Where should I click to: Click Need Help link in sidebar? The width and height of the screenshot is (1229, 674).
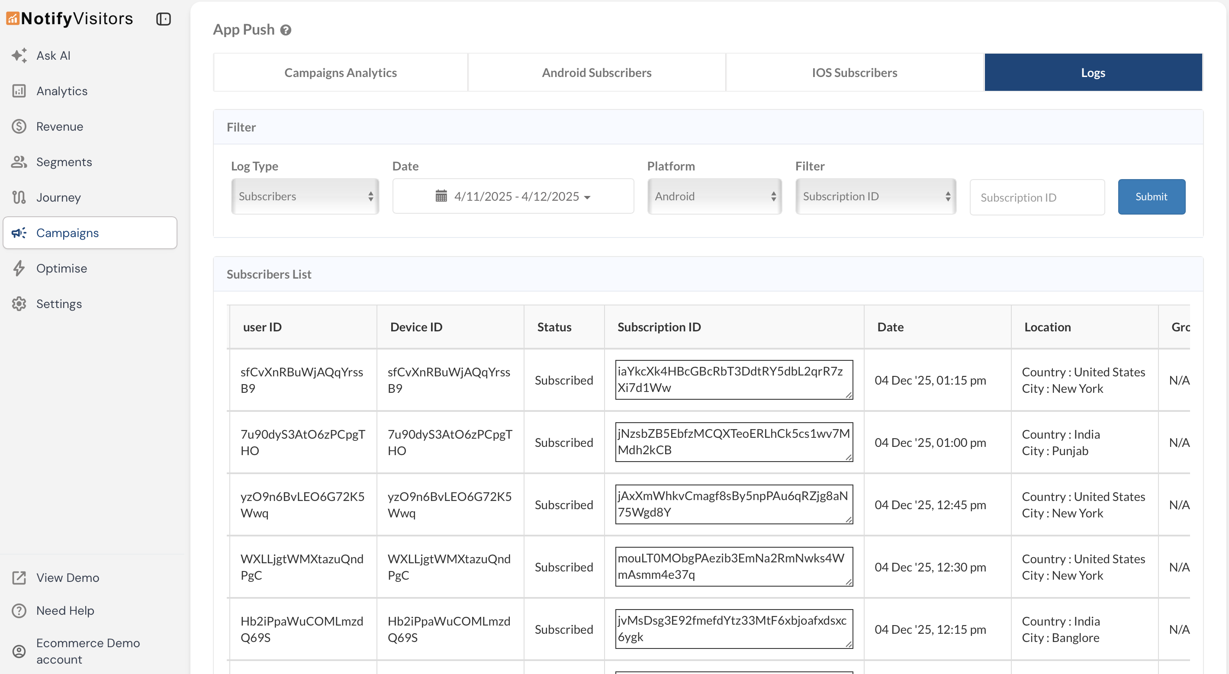(65, 610)
